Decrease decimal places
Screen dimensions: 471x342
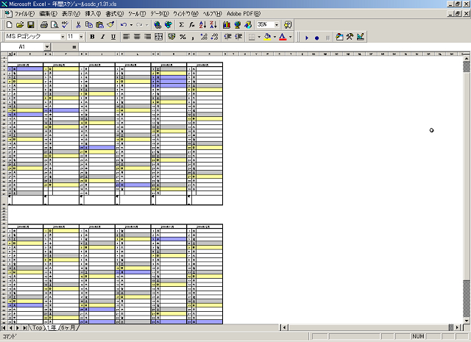214,37
